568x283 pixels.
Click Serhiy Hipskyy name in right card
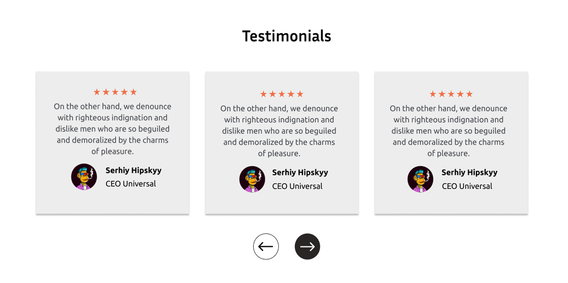(x=470, y=173)
